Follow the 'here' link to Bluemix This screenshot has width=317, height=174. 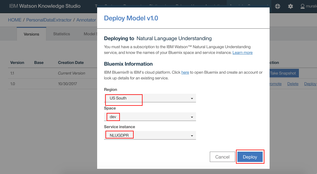(185, 73)
